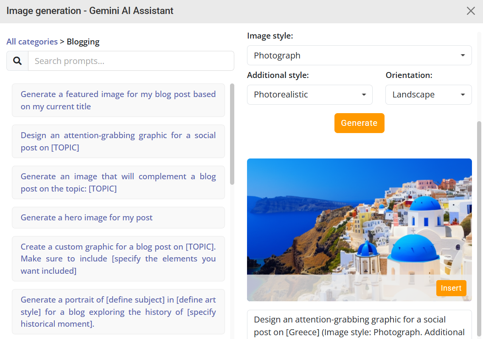Select the Generate a portrait prompt
The image size is (483, 339).
point(118,312)
